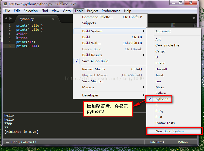The width and height of the screenshot is (204, 151).
Task: Select Lua build system
Action: pos(174,81)
